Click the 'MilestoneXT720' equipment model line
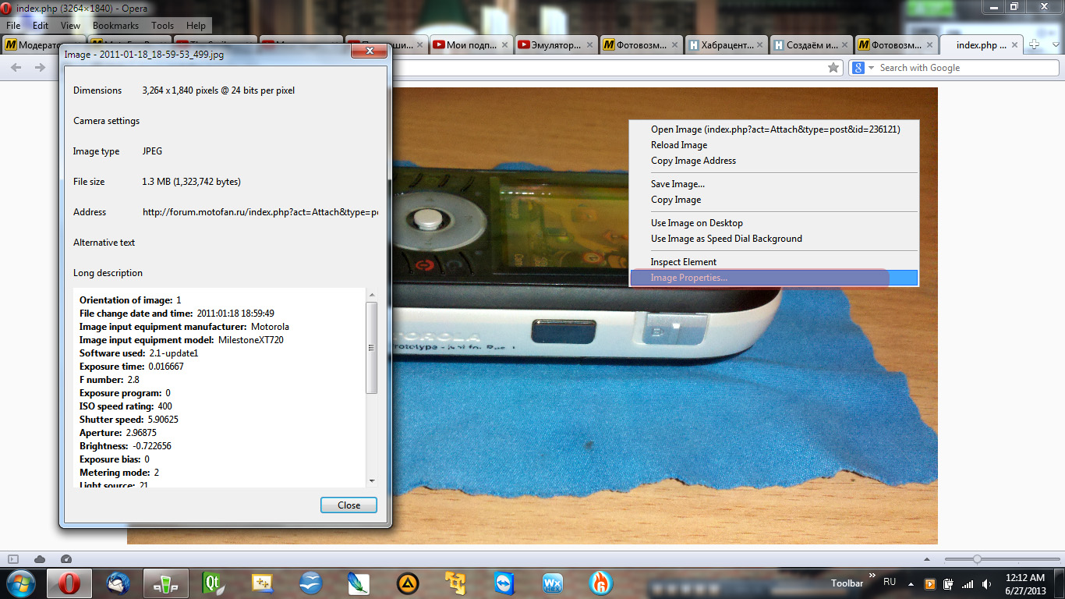Viewport: 1065px width, 599px height. click(x=182, y=340)
